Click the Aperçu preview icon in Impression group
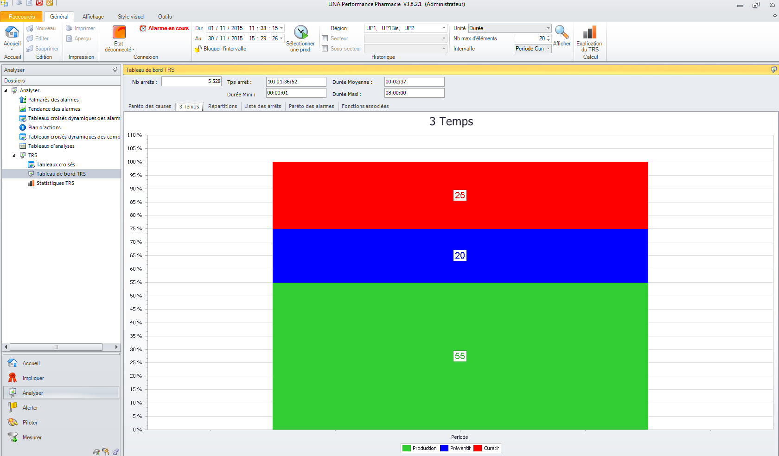The width and height of the screenshot is (779, 456). click(69, 38)
